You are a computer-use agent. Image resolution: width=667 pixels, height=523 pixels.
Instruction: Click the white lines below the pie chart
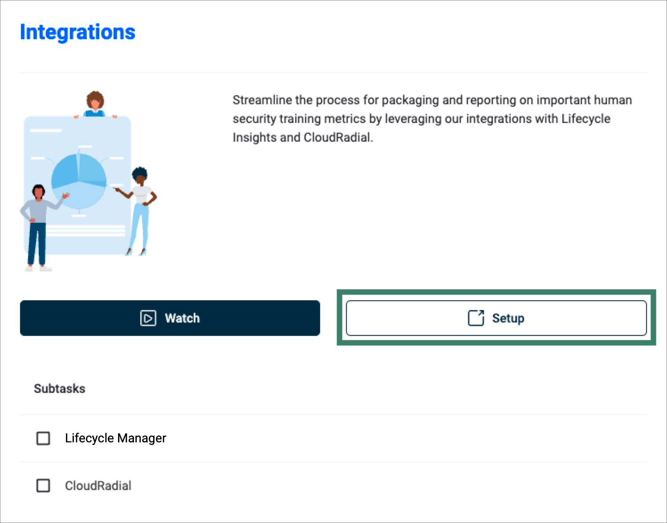[85, 230]
